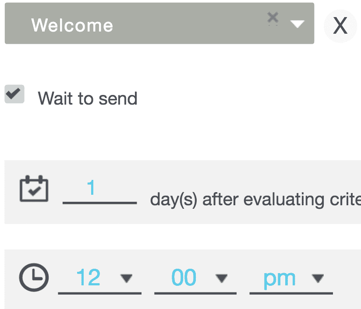Click the round X remove button

click(340, 26)
